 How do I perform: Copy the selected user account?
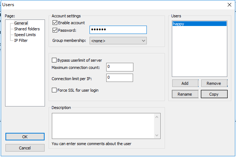point(214,94)
